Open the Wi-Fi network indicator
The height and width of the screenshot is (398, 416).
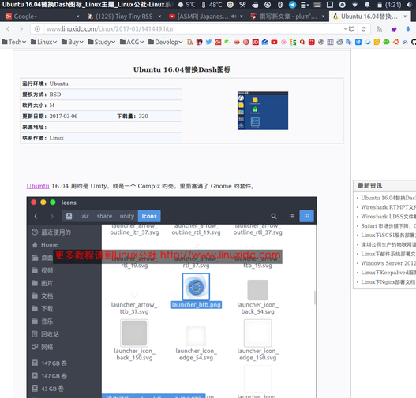tap(354, 5)
